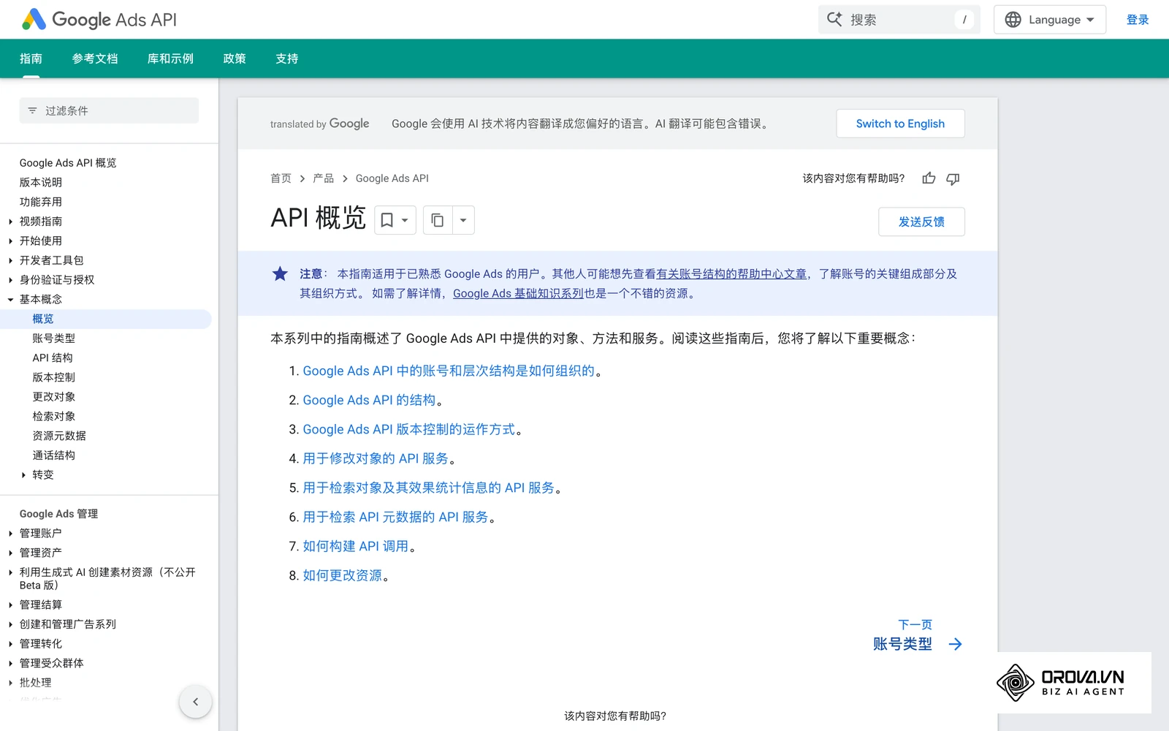Click 首页 in the breadcrumb

click(x=281, y=178)
